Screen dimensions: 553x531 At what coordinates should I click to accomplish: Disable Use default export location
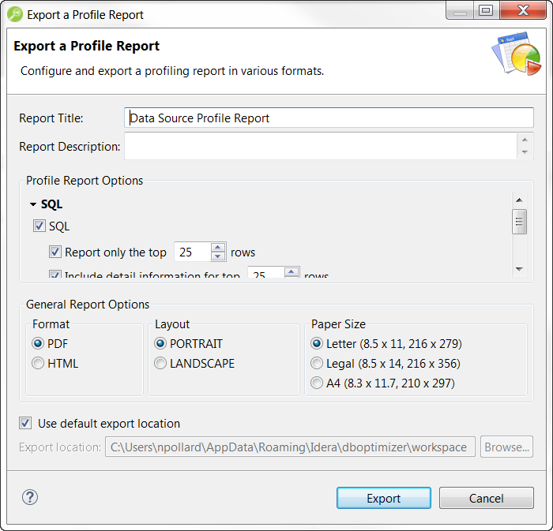tap(26, 424)
